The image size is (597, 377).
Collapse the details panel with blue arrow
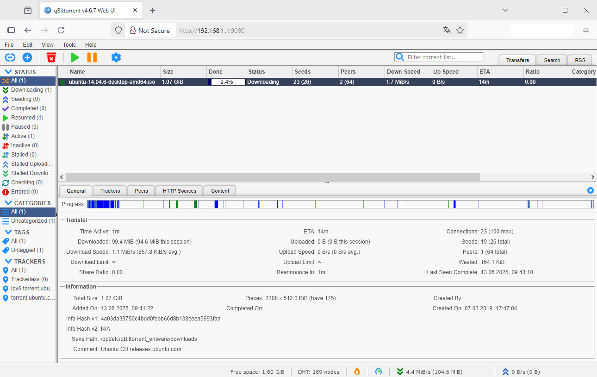tap(590, 190)
